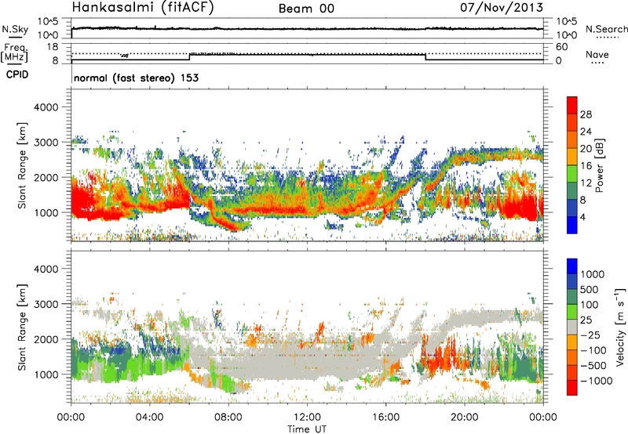This screenshot has height=434, width=628.
Task: Select 'normal (fast stereo) 153' mode text
Action: click(136, 78)
